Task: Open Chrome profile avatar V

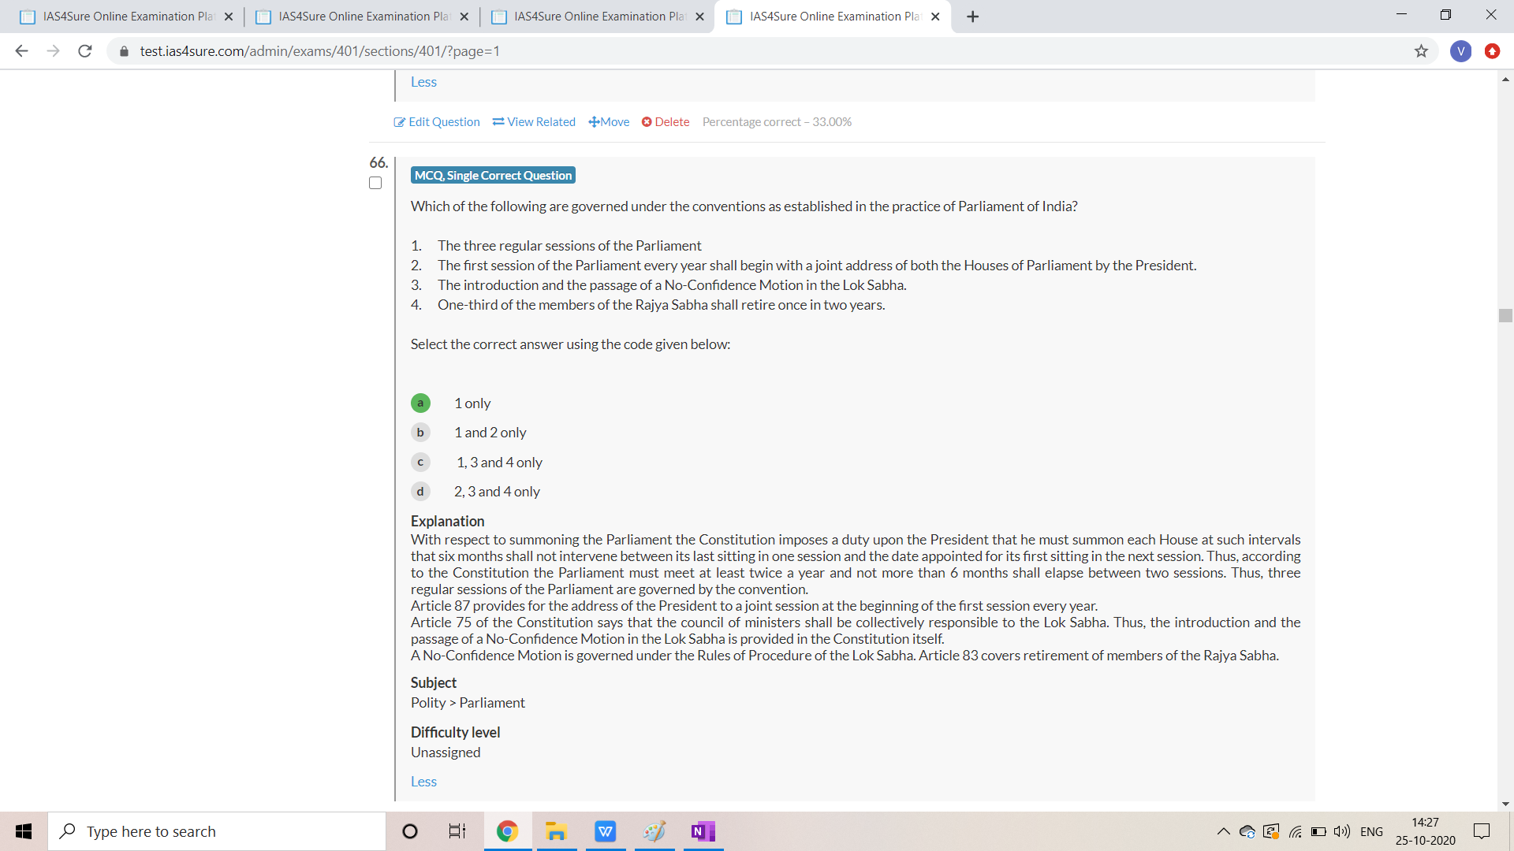Action: pos(1460,51)
